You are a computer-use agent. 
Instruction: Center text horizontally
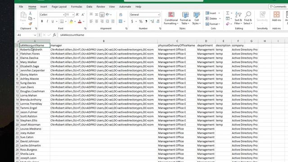[x=96, y=22]
